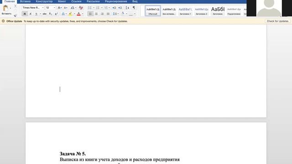Click Decrease Font Size icon

coord(65,8)
